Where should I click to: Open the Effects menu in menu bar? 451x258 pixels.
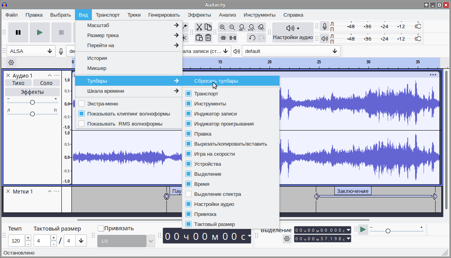tap(199, 15)
